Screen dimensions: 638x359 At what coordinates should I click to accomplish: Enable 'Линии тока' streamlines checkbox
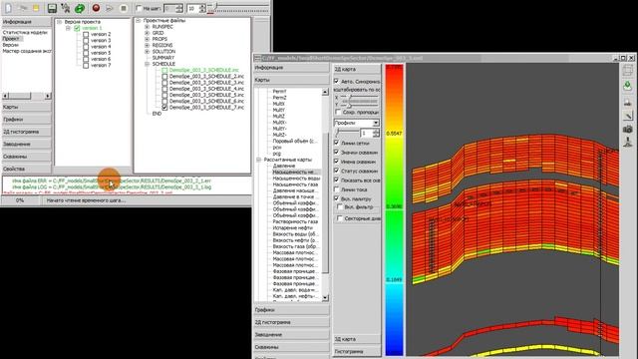click(x=337, y=189)
